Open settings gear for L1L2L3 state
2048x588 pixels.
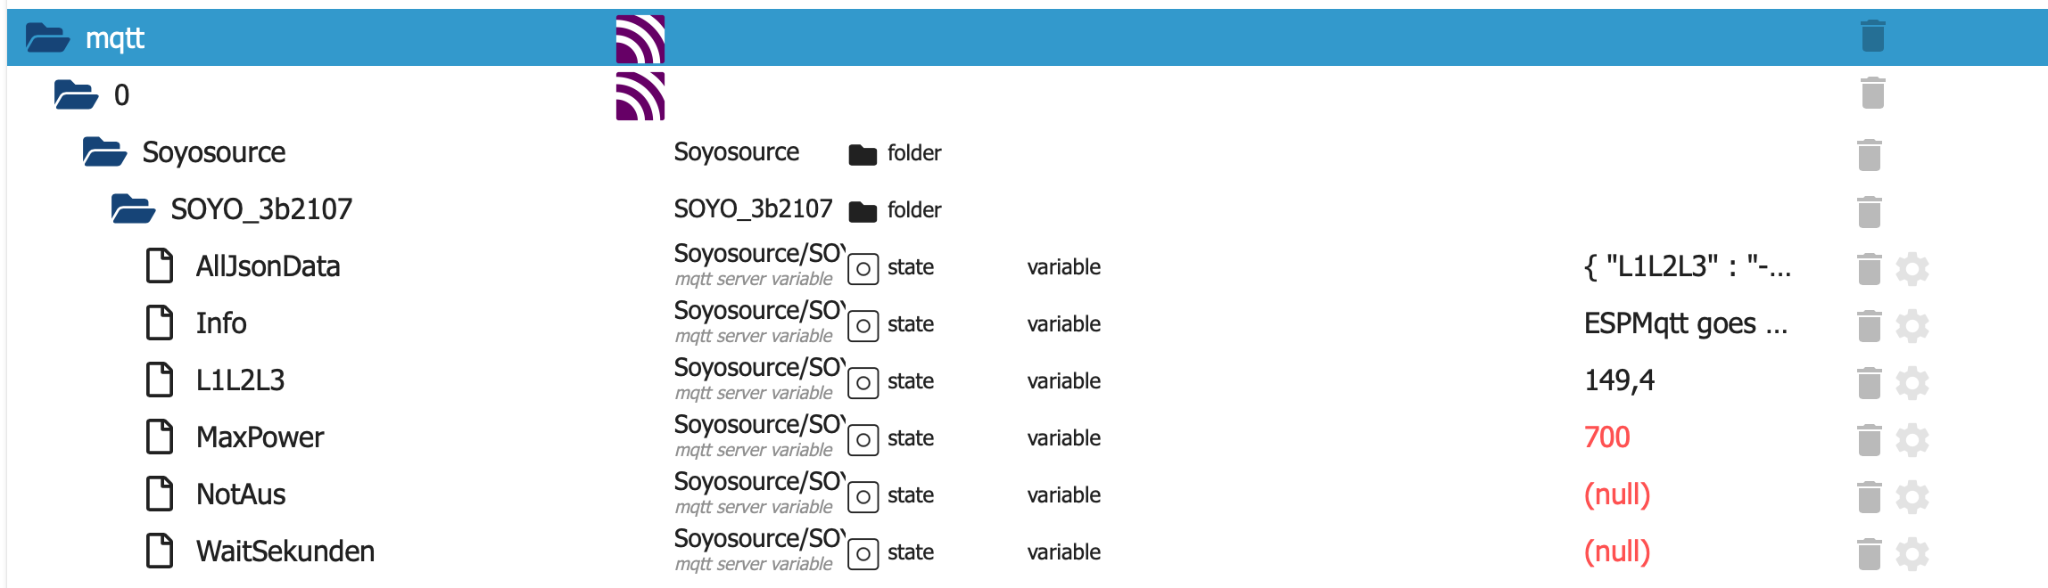pyautogui.click(x=1912, y=383)
